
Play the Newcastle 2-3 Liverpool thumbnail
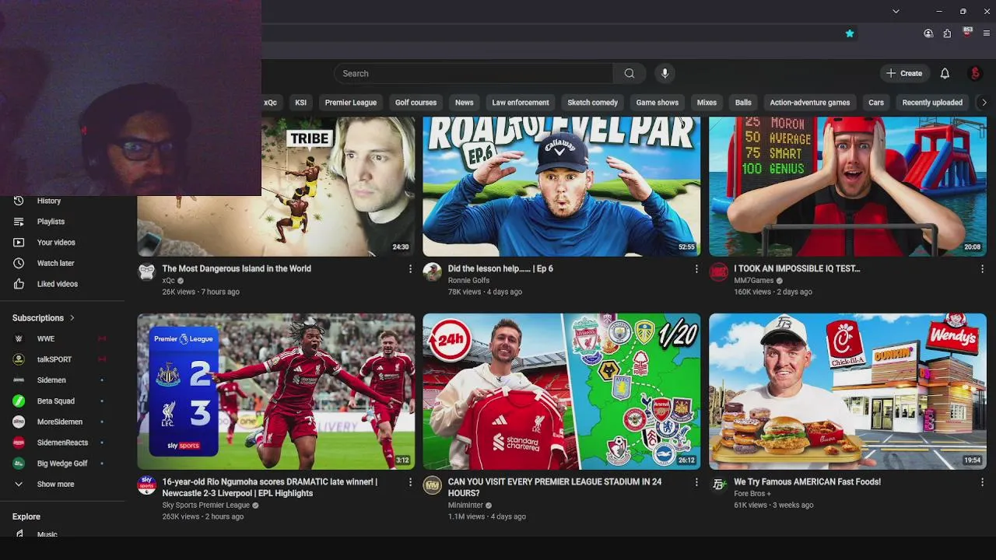[276, 391]
